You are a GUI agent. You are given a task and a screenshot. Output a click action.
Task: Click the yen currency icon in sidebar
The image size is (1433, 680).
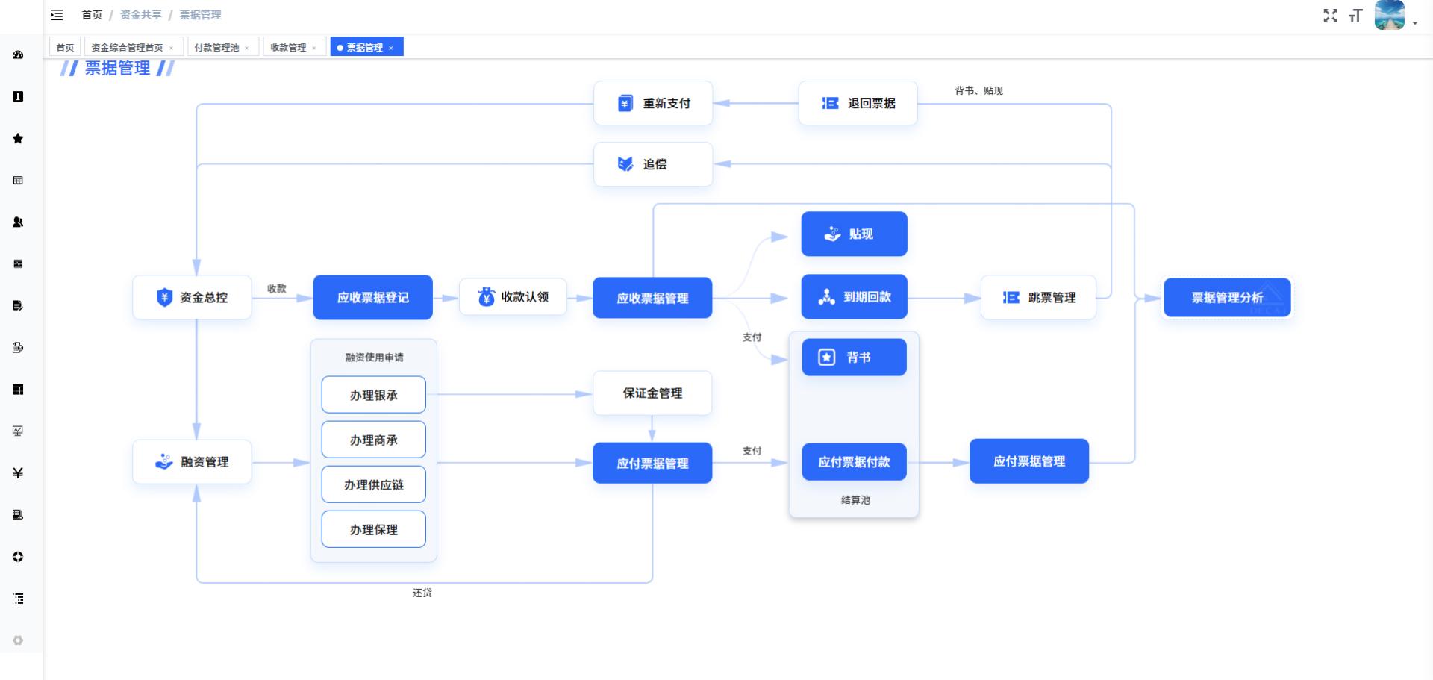18,472
